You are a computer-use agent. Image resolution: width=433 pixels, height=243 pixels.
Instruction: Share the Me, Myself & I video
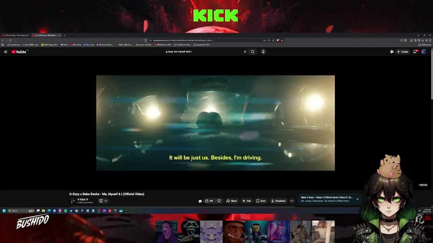tap(232, 201)
